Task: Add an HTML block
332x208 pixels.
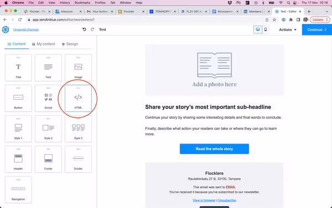Action: click(x=78, y=98)
